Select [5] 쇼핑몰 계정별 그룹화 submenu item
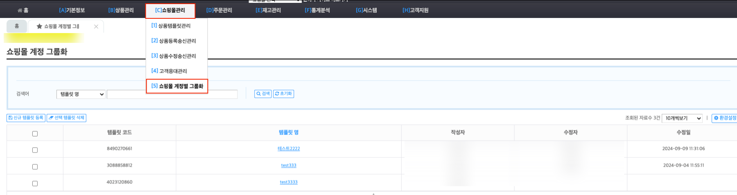 tap(177, 86)
